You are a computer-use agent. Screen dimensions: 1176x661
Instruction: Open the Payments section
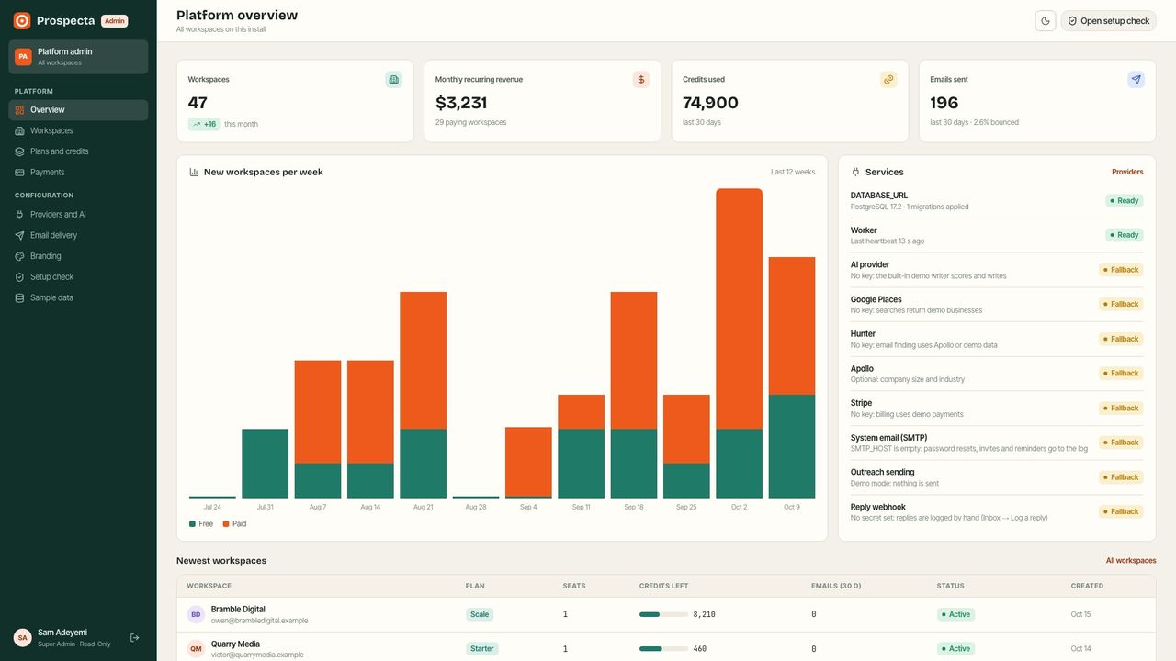click(x=78, y=173)
